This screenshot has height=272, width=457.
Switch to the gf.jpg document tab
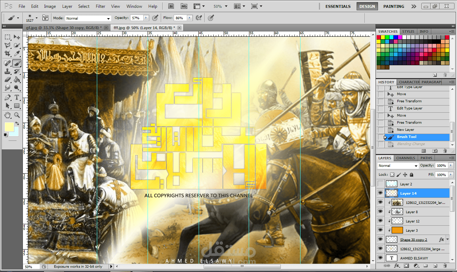(x=64, y=27)
